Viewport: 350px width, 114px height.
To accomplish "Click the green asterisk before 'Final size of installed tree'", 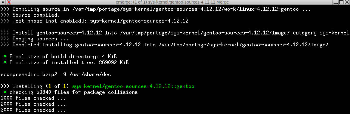I will click(5, 63).
